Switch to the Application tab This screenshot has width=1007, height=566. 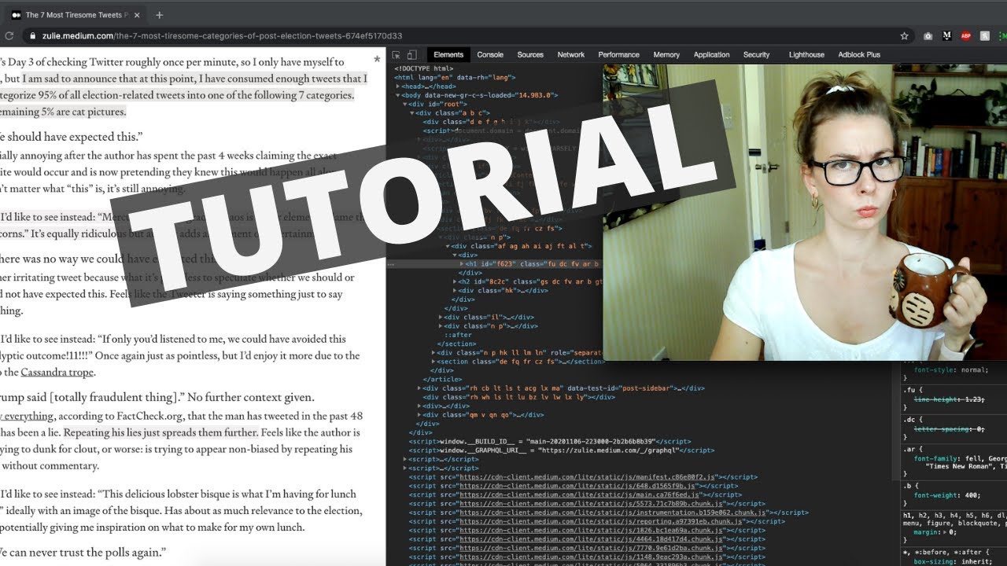tap(712, 55)
